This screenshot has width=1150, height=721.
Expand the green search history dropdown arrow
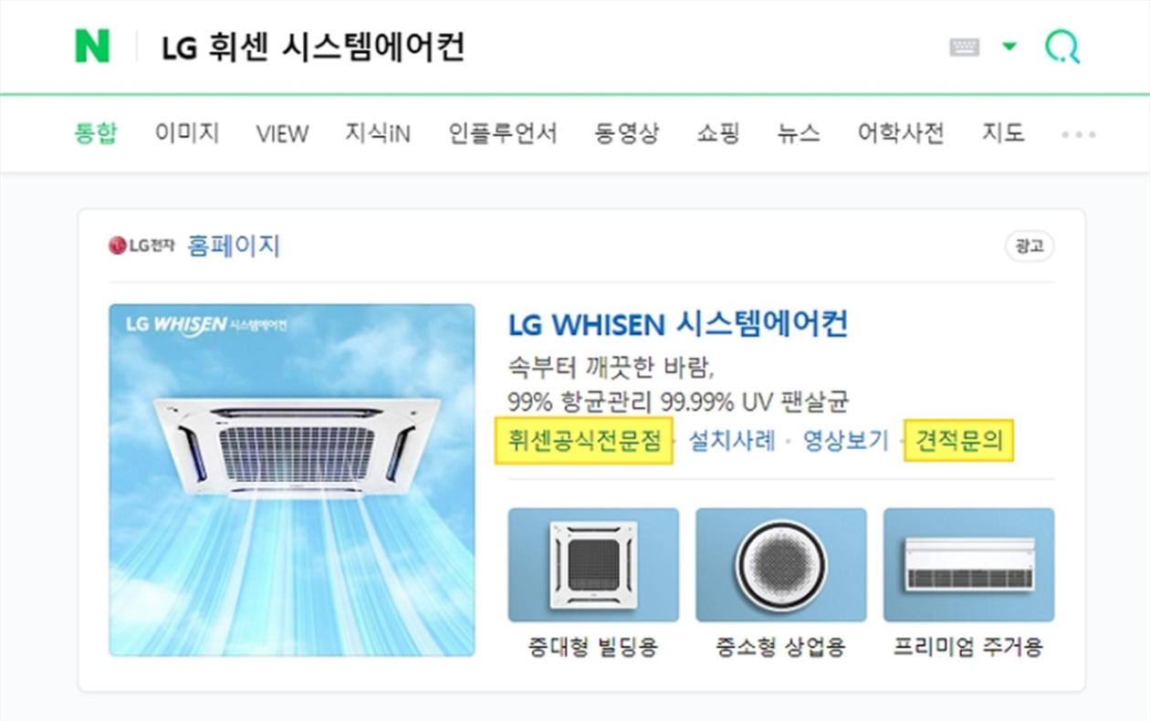click(1009, 47)
